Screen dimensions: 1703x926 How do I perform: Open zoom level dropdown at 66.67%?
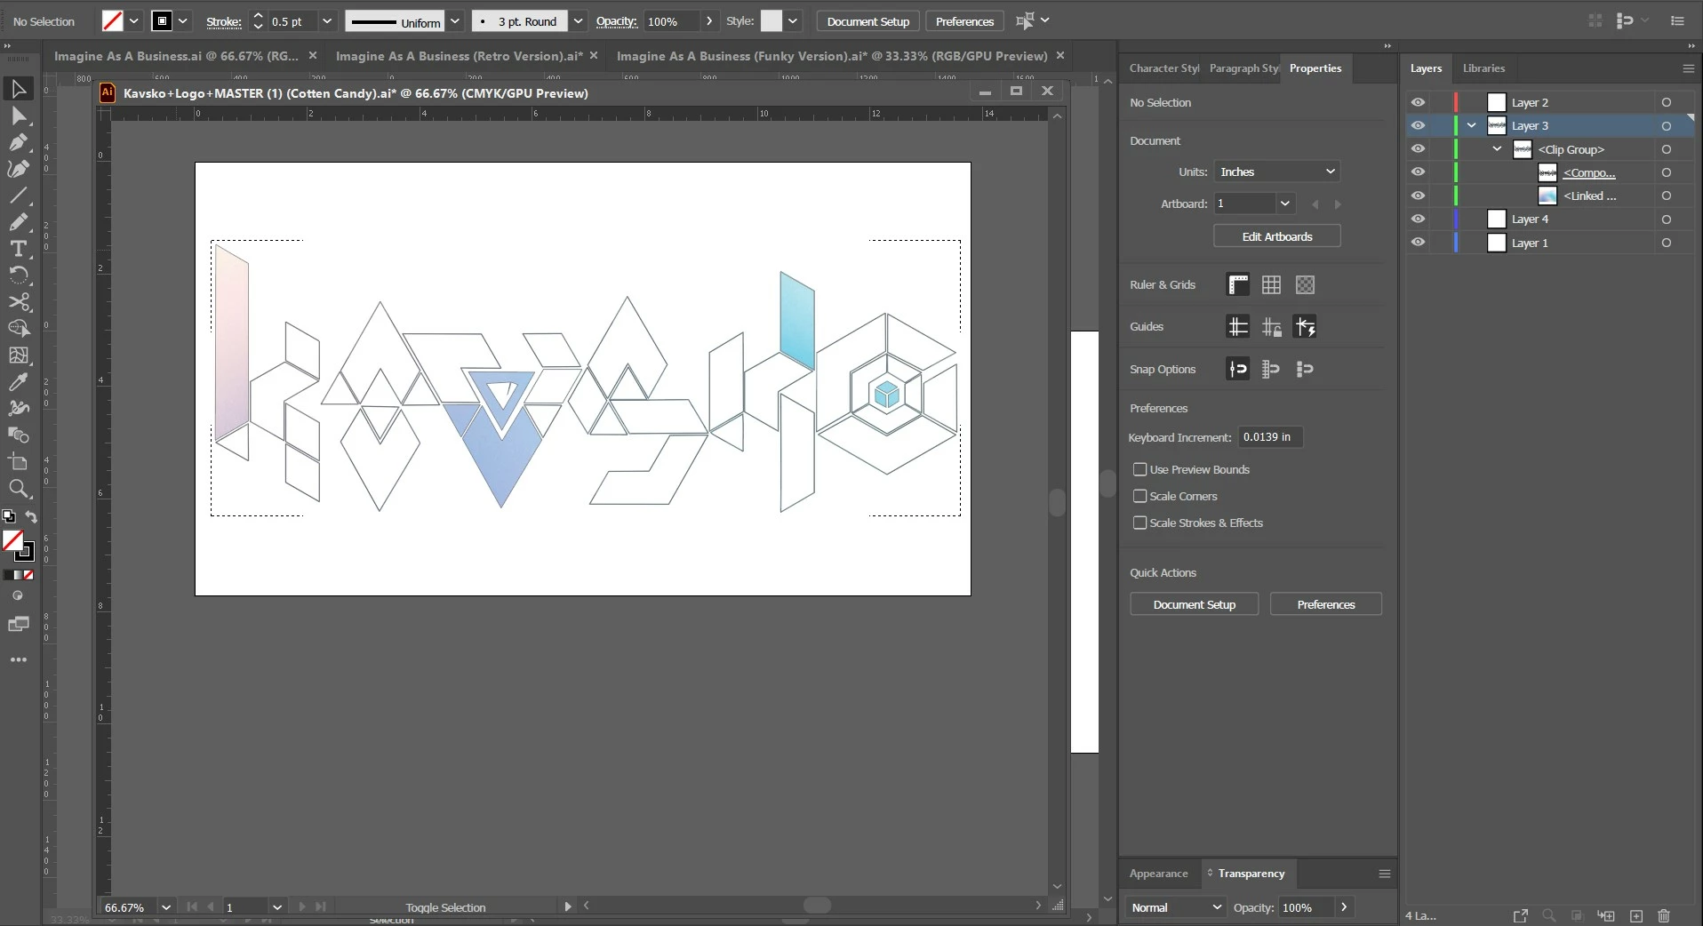coord(166,907)
